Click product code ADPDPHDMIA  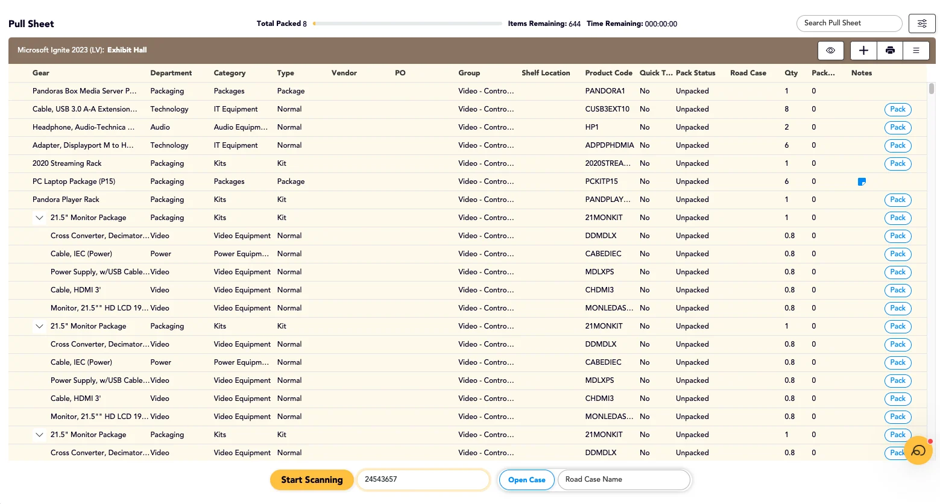click(x=610, y=145)
